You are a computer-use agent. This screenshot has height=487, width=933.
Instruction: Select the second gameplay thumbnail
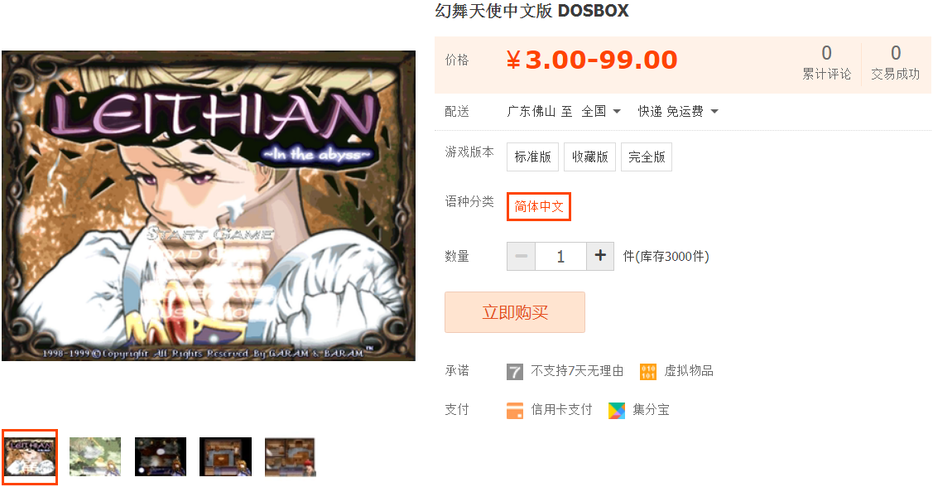click(95, 456)
